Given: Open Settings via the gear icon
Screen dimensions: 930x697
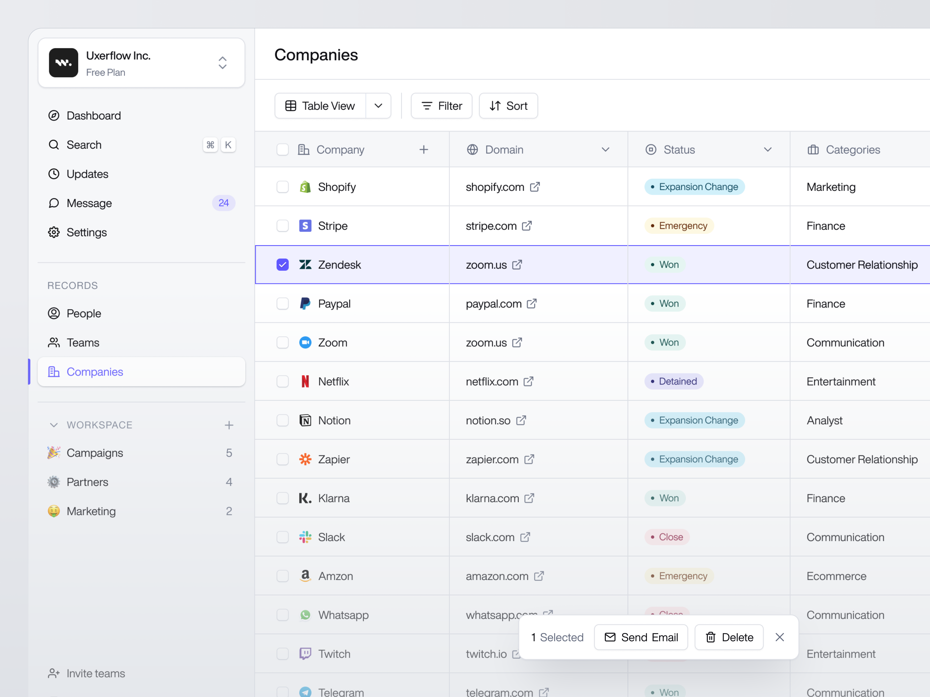Looking at the screenshot, I should coord(54,232).
